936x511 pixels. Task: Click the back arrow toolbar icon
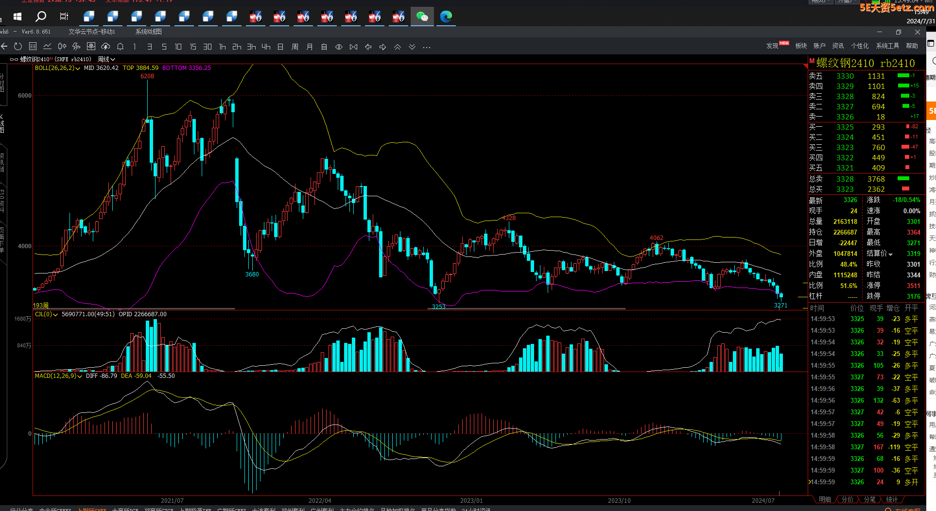4,47
